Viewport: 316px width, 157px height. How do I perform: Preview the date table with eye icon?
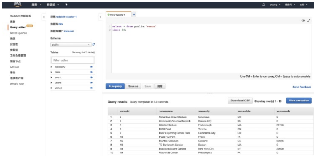click(x=91, y=72)
